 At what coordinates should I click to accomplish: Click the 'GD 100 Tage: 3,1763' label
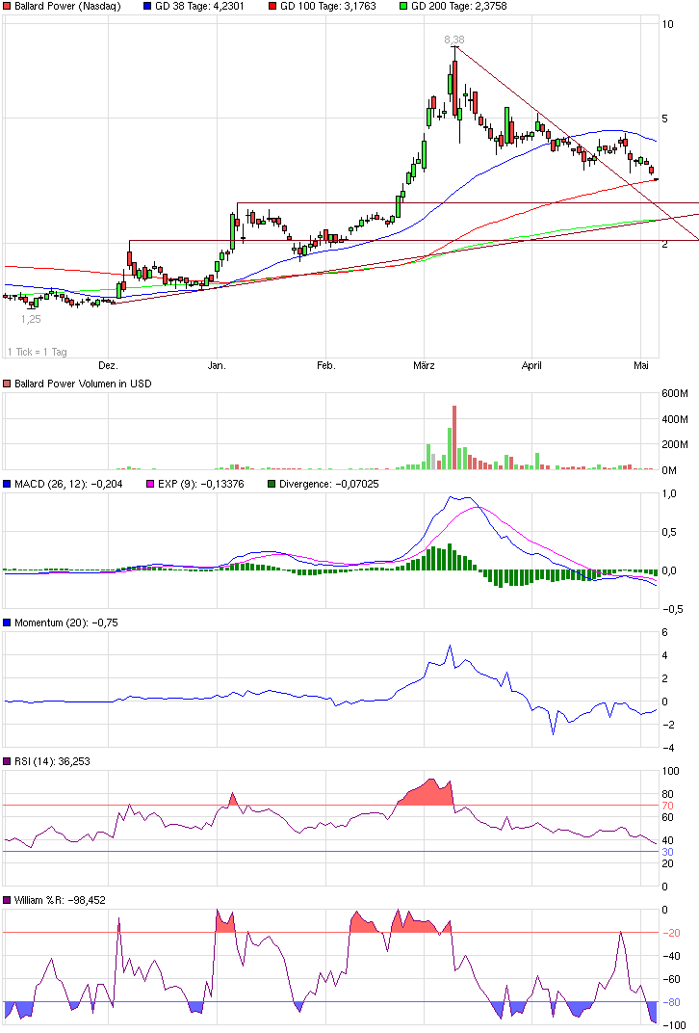click(x=327, y=6)
